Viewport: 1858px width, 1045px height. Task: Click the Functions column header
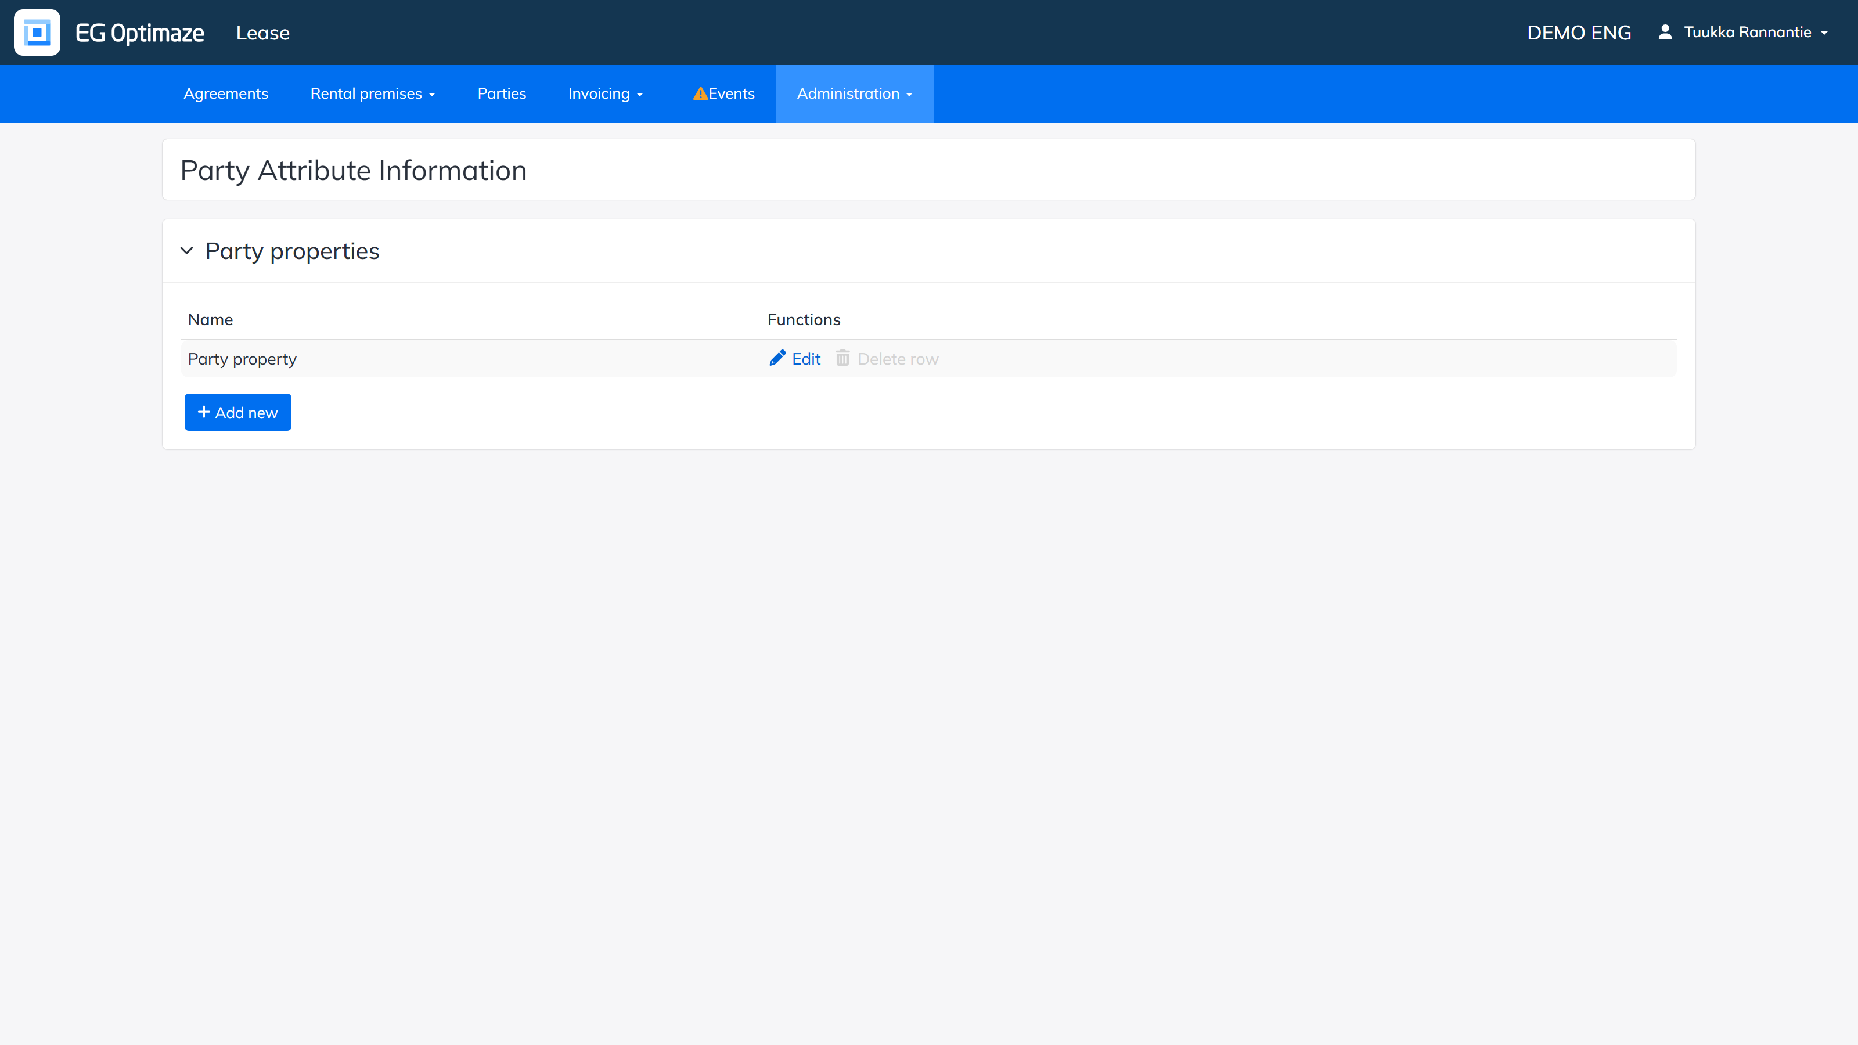pyautogui.click(x=804, y=319)
